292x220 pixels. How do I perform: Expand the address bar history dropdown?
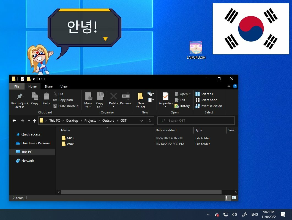[x=142, y=121]
